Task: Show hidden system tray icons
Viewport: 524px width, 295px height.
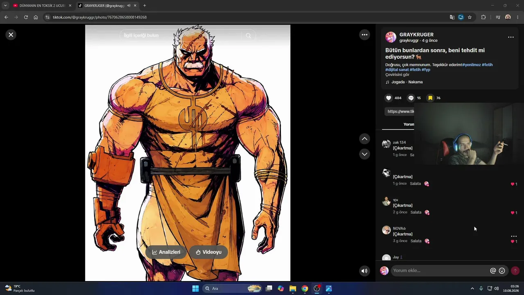Action: (472, 288)
